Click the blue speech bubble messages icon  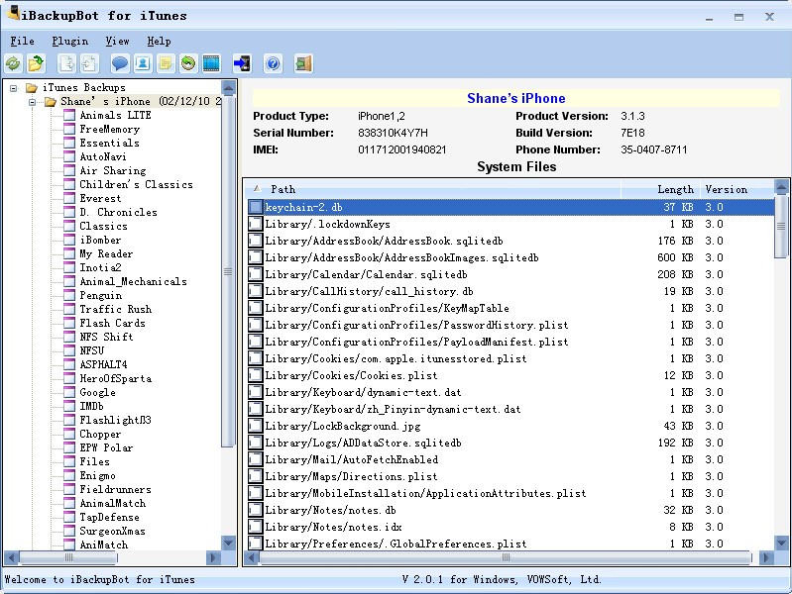[120, 63]
